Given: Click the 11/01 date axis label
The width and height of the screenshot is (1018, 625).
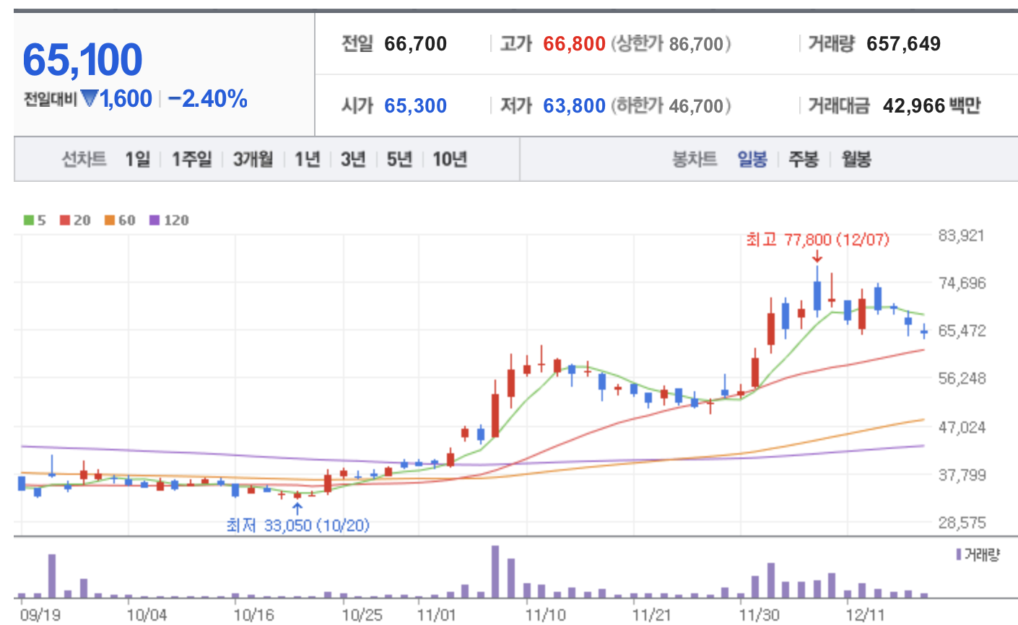Looking at the screenshot, I should click(437, 615).
